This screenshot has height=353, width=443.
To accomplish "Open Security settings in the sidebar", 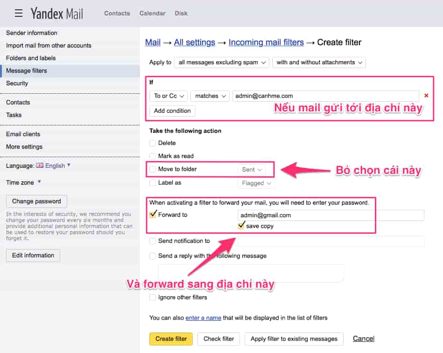I will pyautogui.click(x=17, y=83).
